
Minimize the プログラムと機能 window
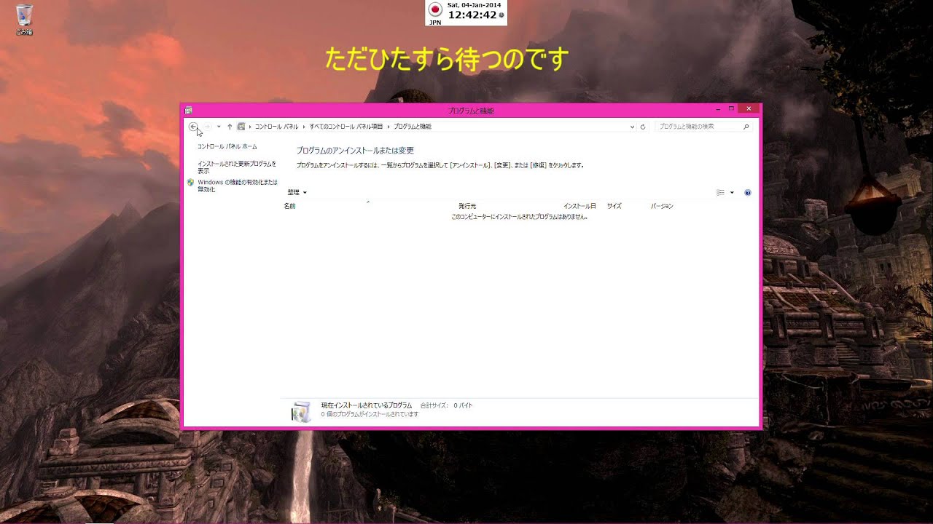coord(719,109)
